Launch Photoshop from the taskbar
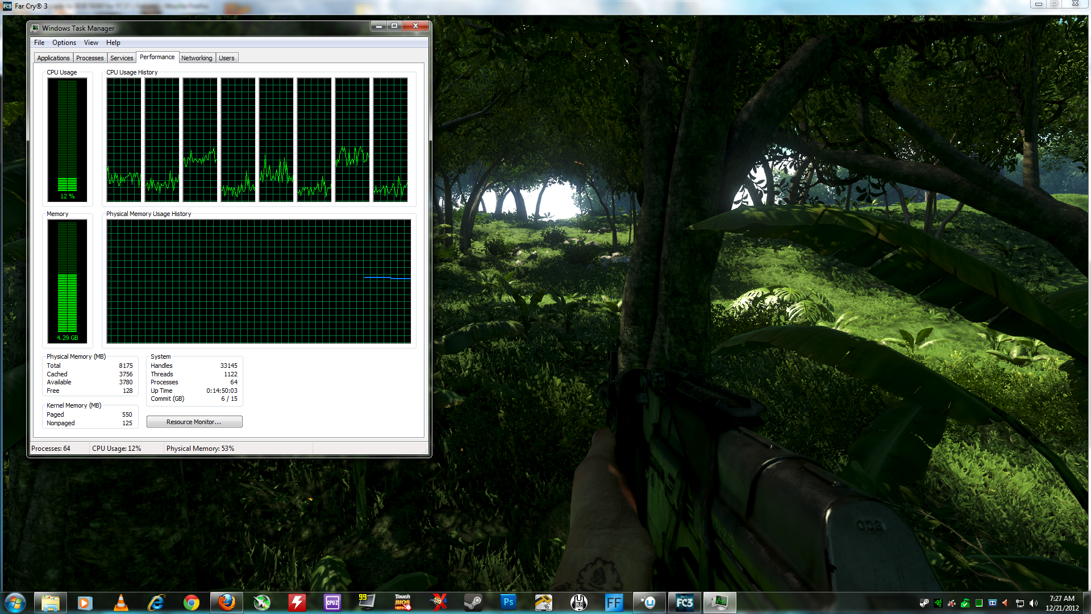Screen dimensions: 1091x614 coord(509,603)
